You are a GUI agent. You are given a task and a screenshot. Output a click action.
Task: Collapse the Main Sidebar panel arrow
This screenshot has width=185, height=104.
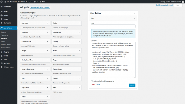135,13
